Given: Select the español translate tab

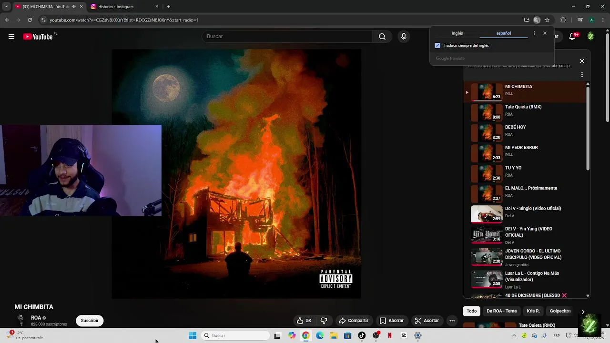Looking at the screenshot, I should pos(503,33).
